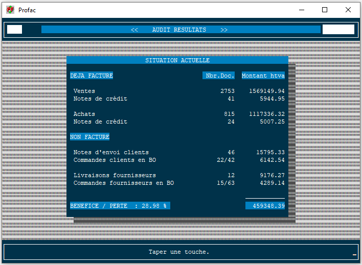The width and height of the screenshot is (362, 265).
Task: Minimize the Profac window
Action: [301, 10]
